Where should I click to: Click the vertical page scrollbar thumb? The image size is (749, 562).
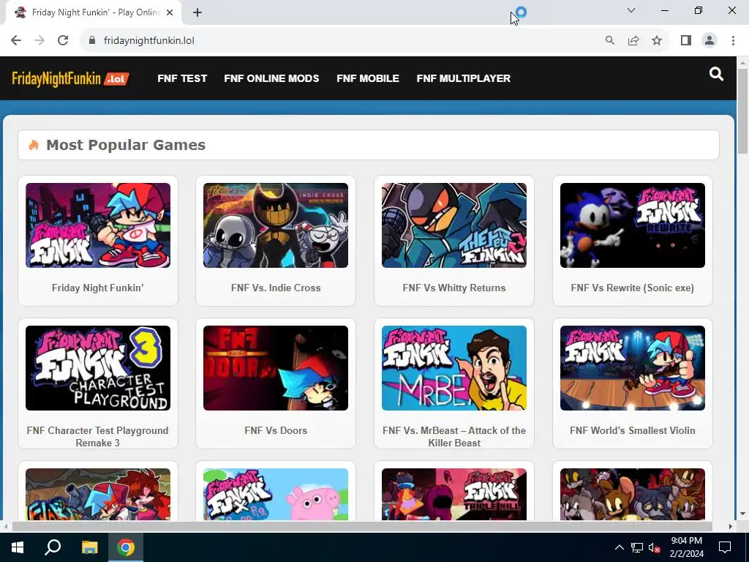click(742, 111)
